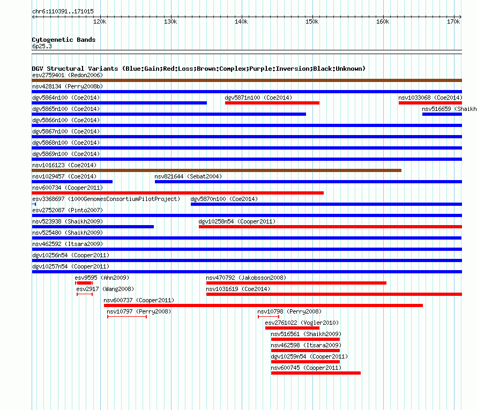Select dgv5869n100 (Coe2014) variant
Viewport: 477px width, 410px height.
pyautogui.click(x=247, y=159)
